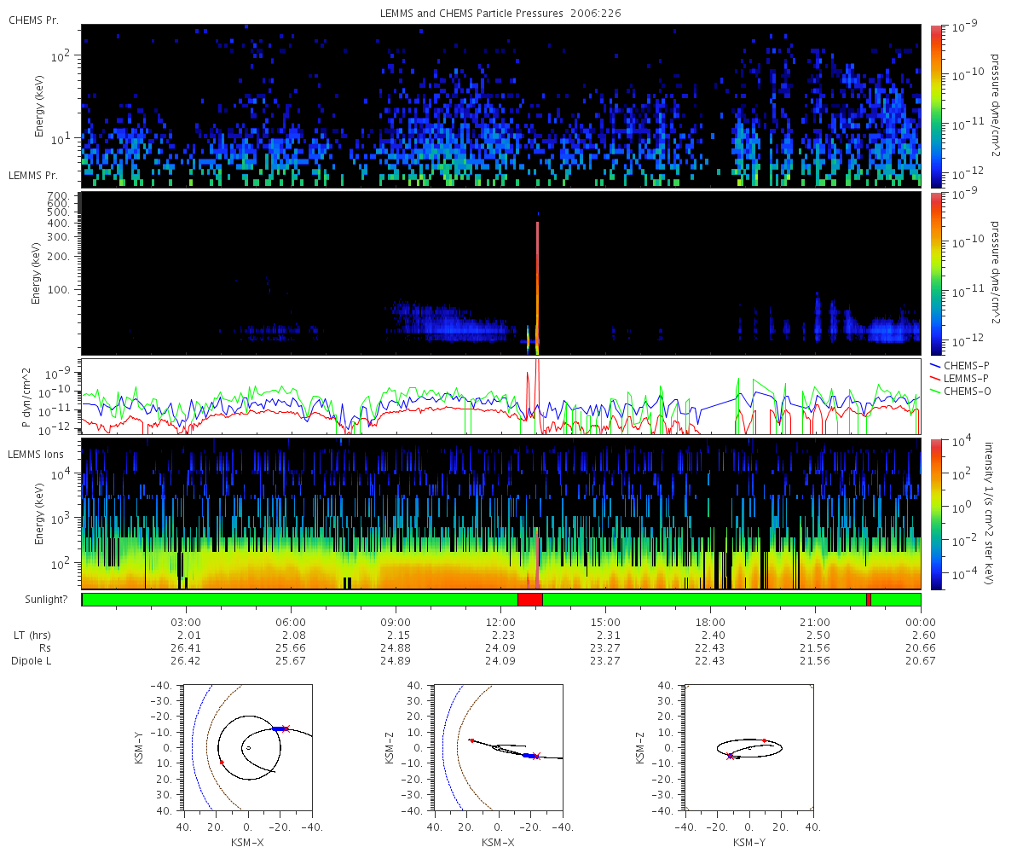Viewport: 1023px width, 853px height.
Task: Click the small red segment near 22:30 in Sunlight bar
Action: pos(869,600)
